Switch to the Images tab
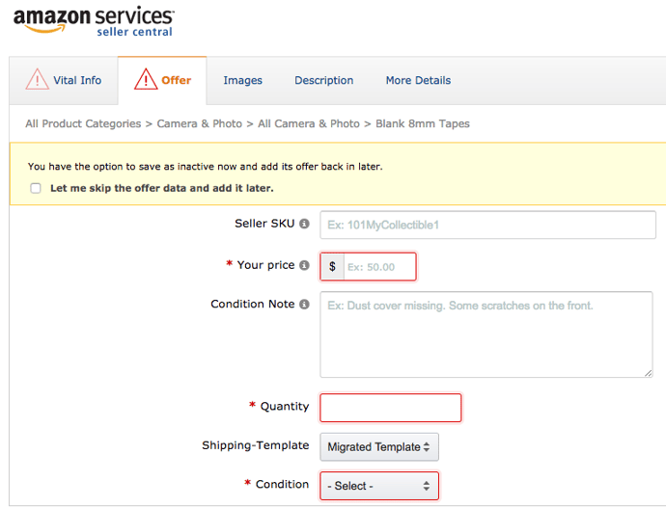This screenshot has width=666, height=508. 242,81
